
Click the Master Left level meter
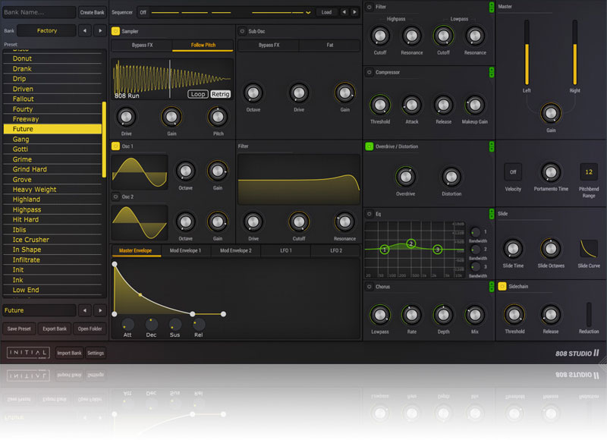[526, 53]
